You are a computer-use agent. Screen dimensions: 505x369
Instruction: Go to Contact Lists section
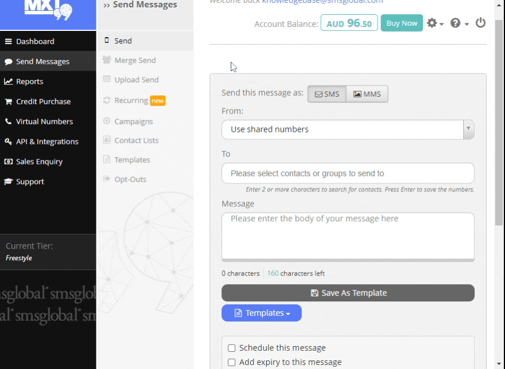point(136,140)
